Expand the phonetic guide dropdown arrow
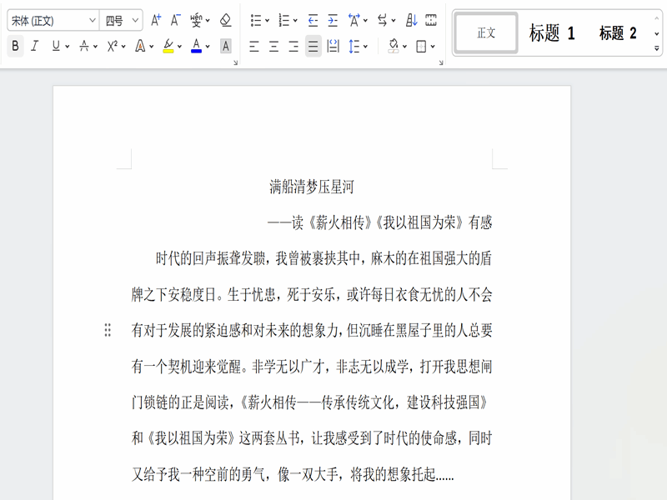This screenshot has height=500, width=667. pos(208,20)
